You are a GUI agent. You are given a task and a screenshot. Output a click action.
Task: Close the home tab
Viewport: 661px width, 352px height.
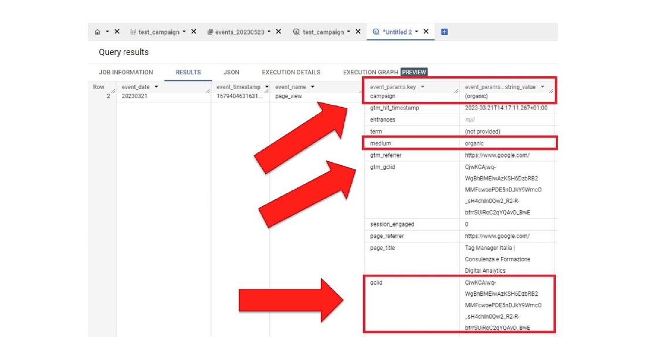pyautogui.click(x=116, y=32)
